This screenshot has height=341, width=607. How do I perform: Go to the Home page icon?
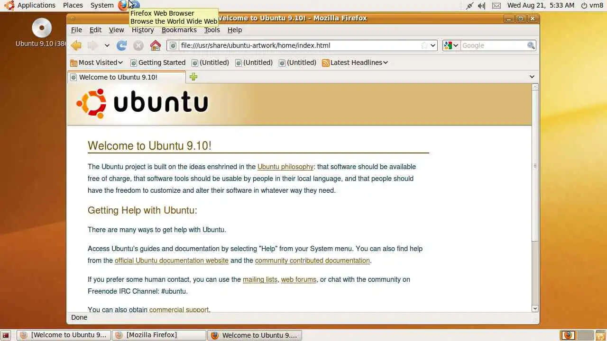point(156,45)
